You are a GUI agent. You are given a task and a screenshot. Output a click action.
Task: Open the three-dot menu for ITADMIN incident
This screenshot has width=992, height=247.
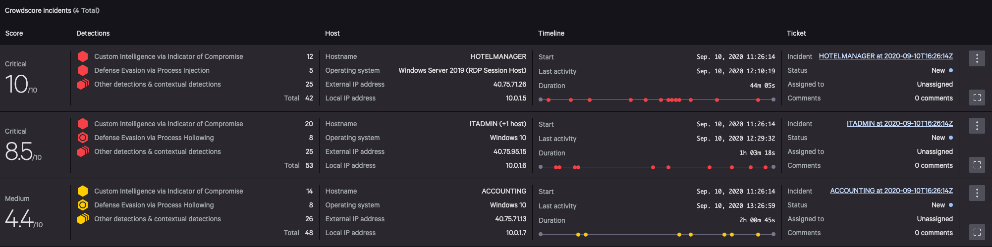(x=977, y=126)
